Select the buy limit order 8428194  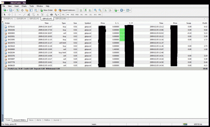click(x=106, y=53)
